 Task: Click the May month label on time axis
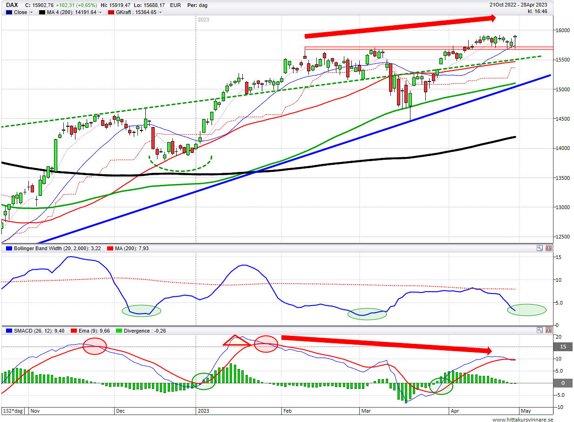526,411
